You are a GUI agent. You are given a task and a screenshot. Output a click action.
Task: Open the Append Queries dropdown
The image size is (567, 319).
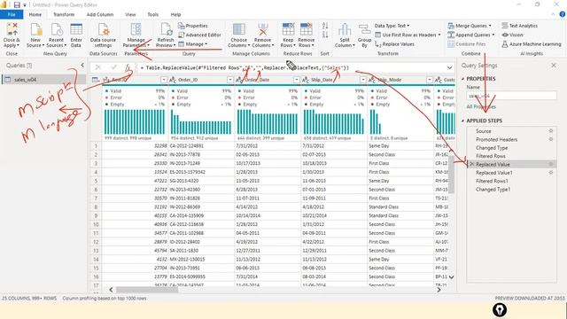pos(471,35)
